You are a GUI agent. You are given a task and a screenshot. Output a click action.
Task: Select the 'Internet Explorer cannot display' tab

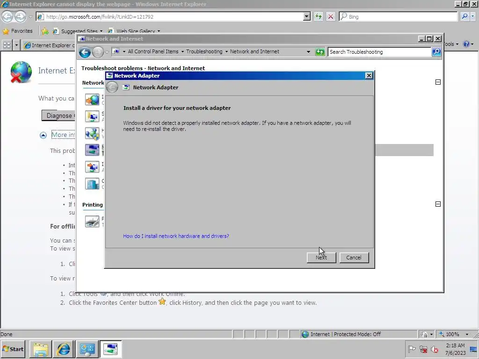pyautogui.click(x=49, y=45)
